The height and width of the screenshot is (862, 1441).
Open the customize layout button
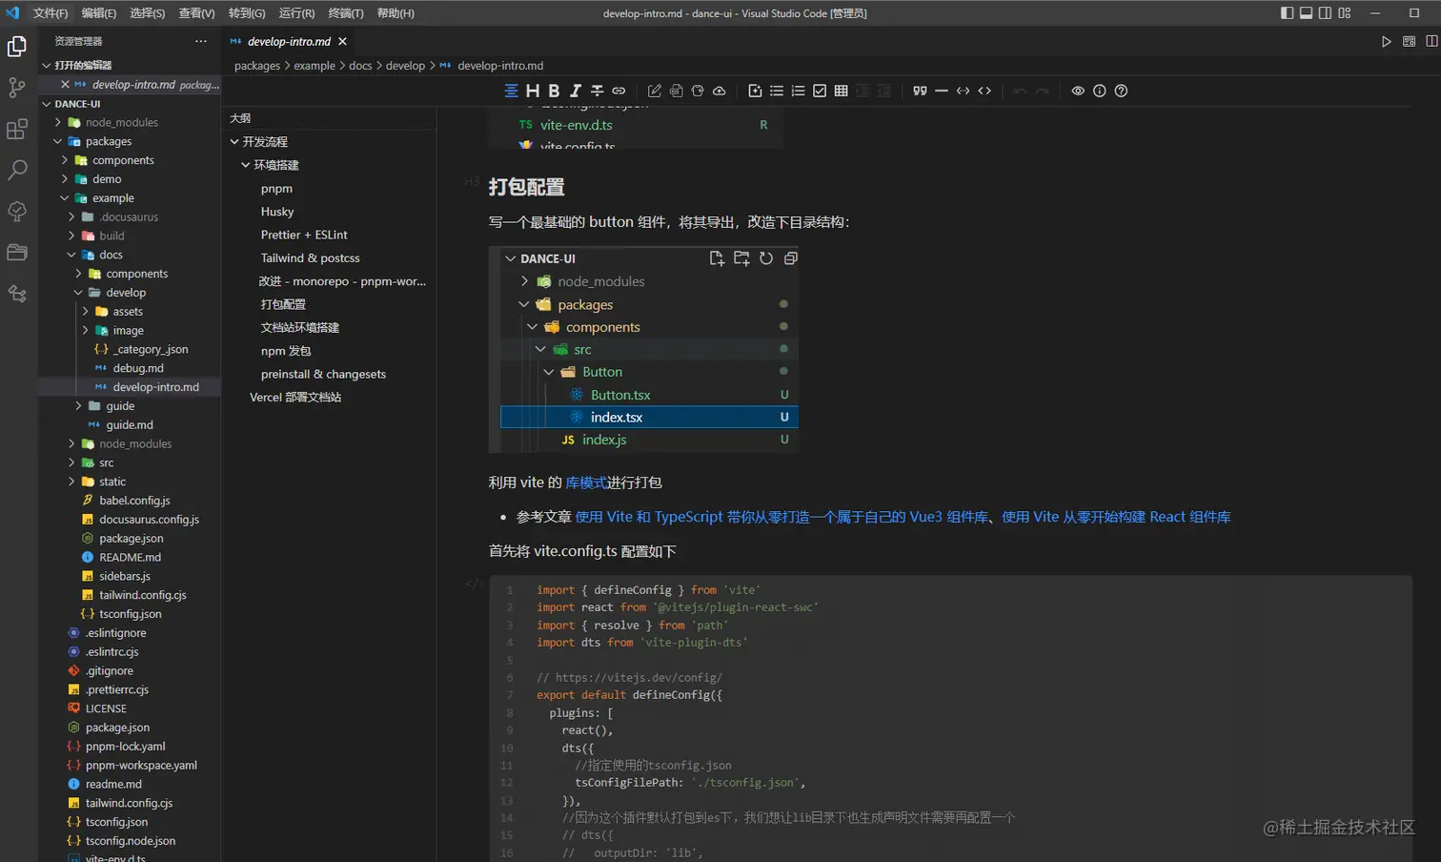1345,12
